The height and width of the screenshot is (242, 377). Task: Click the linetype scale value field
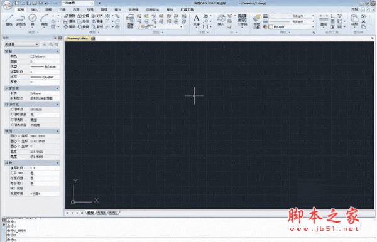[x=45, y=71]
